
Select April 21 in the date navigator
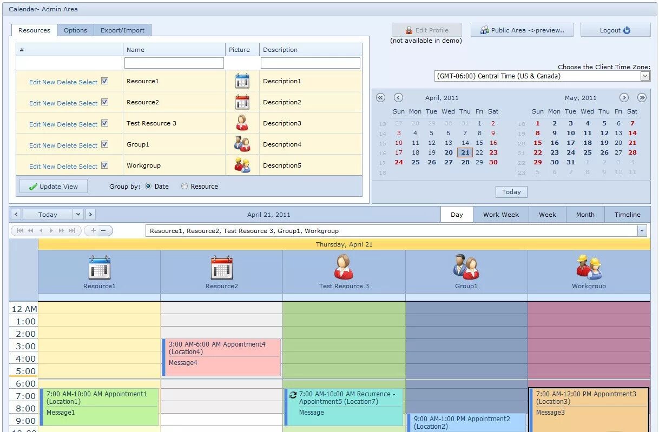[465, 152]
